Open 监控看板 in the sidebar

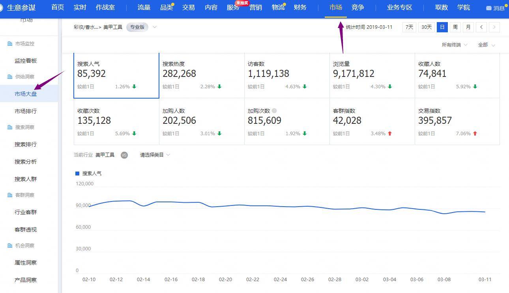click(x=26, y=61)
